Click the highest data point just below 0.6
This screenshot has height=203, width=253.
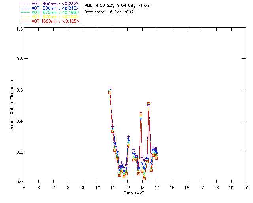click(x=110, y=93)
